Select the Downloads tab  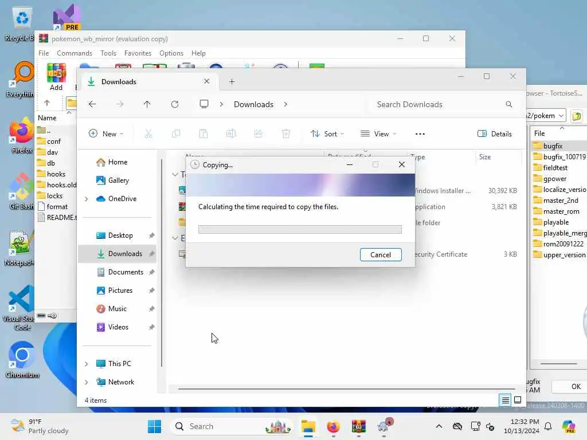click(x=148, y=81)
